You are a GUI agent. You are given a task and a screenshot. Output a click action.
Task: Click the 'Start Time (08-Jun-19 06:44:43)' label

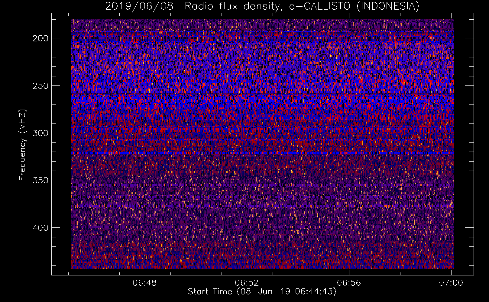(x=262, y=292)
